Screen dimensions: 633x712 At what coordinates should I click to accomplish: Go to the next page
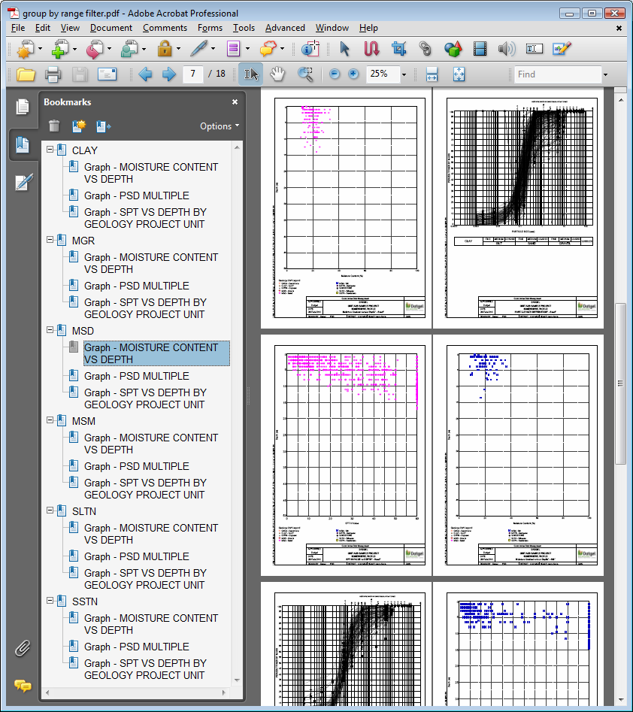click(x=169, y=74)
